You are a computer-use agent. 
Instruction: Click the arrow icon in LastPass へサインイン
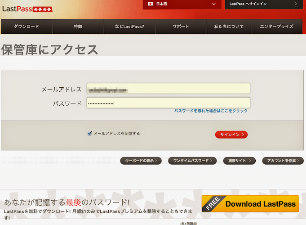coord(296,4)
